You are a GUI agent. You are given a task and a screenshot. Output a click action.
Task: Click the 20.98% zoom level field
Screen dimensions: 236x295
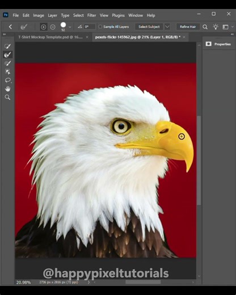click(x=23, y=283)
